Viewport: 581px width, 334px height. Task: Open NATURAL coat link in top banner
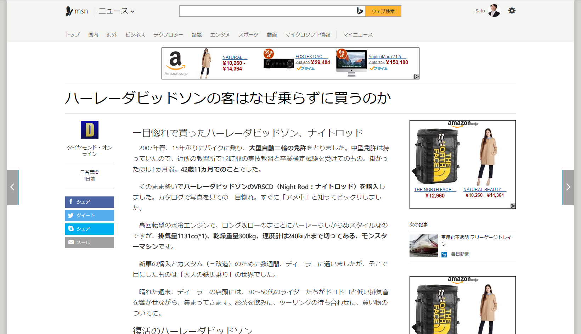[235, 57]
